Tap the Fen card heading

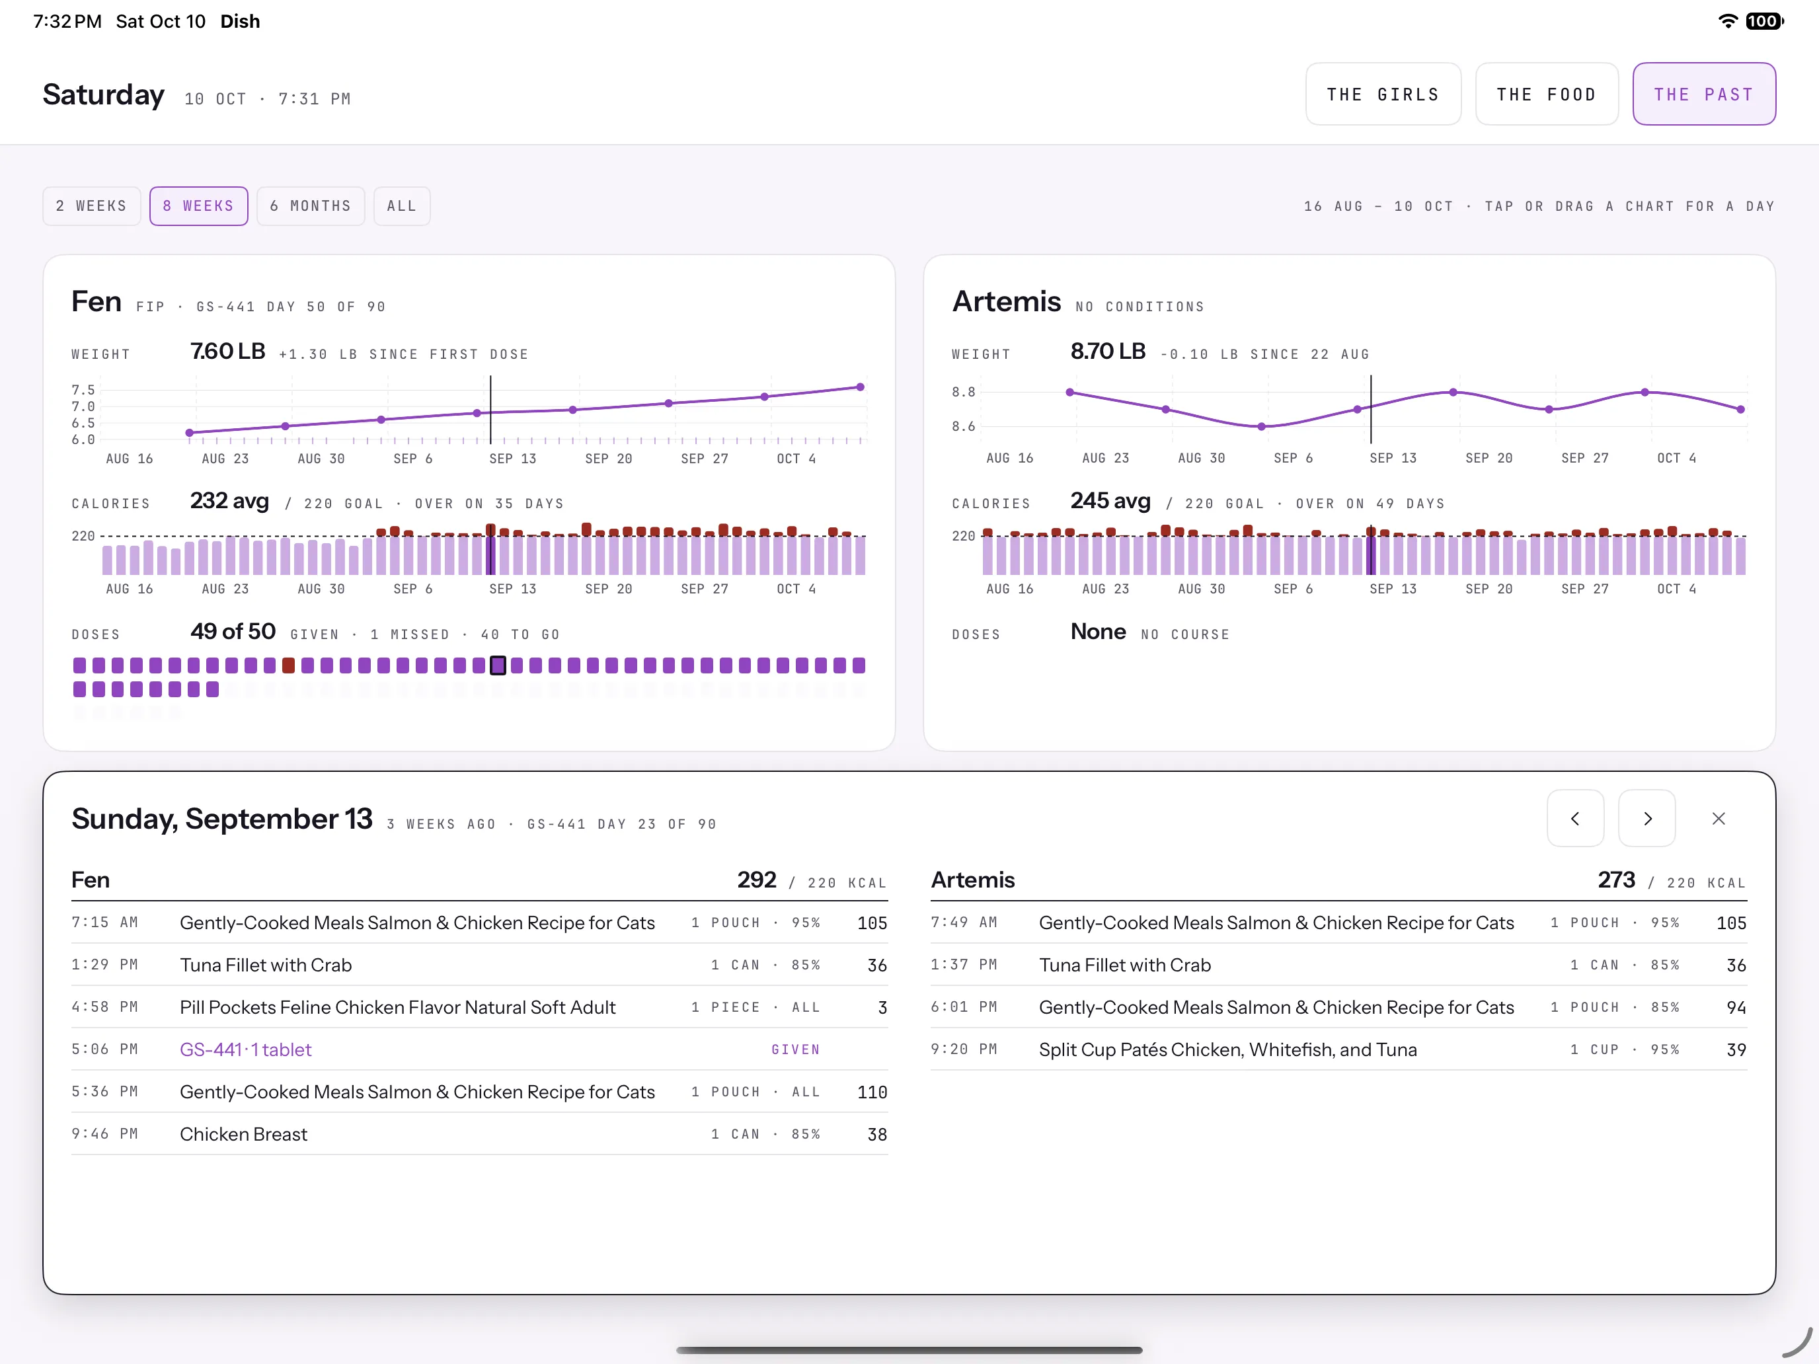(97, 302)
